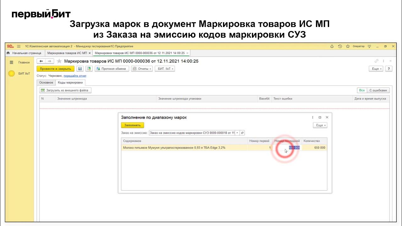Go back with the left arrow
402x226 pixels.
tap(41, 61)
